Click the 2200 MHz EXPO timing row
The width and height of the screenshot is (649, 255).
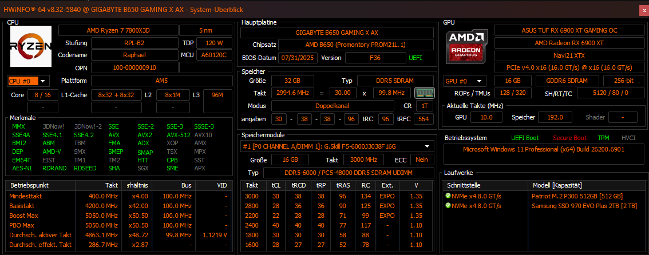click(x=337, y=216)
